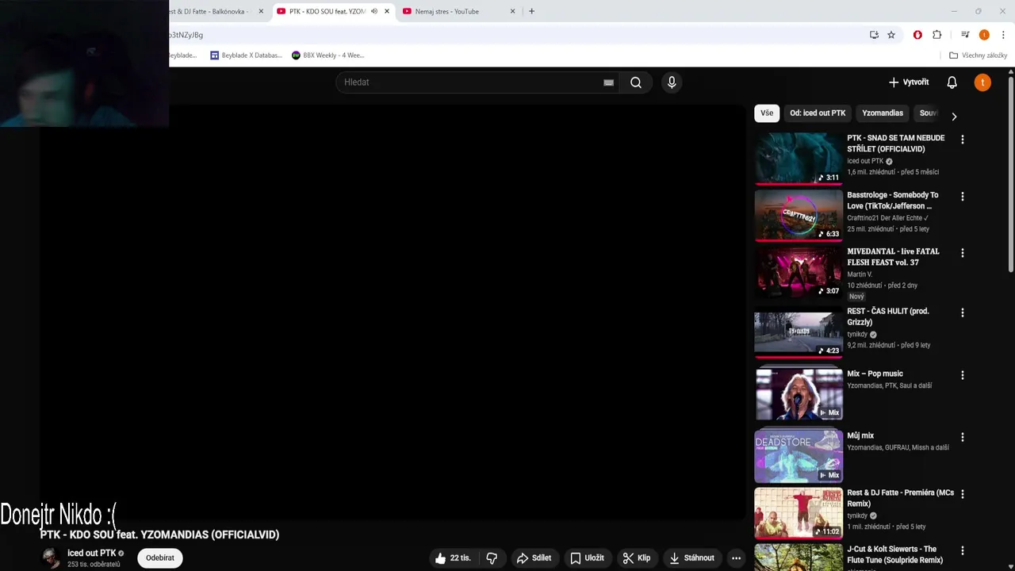Open the on-screen keyboard icon in search box

tap(608, 82)
